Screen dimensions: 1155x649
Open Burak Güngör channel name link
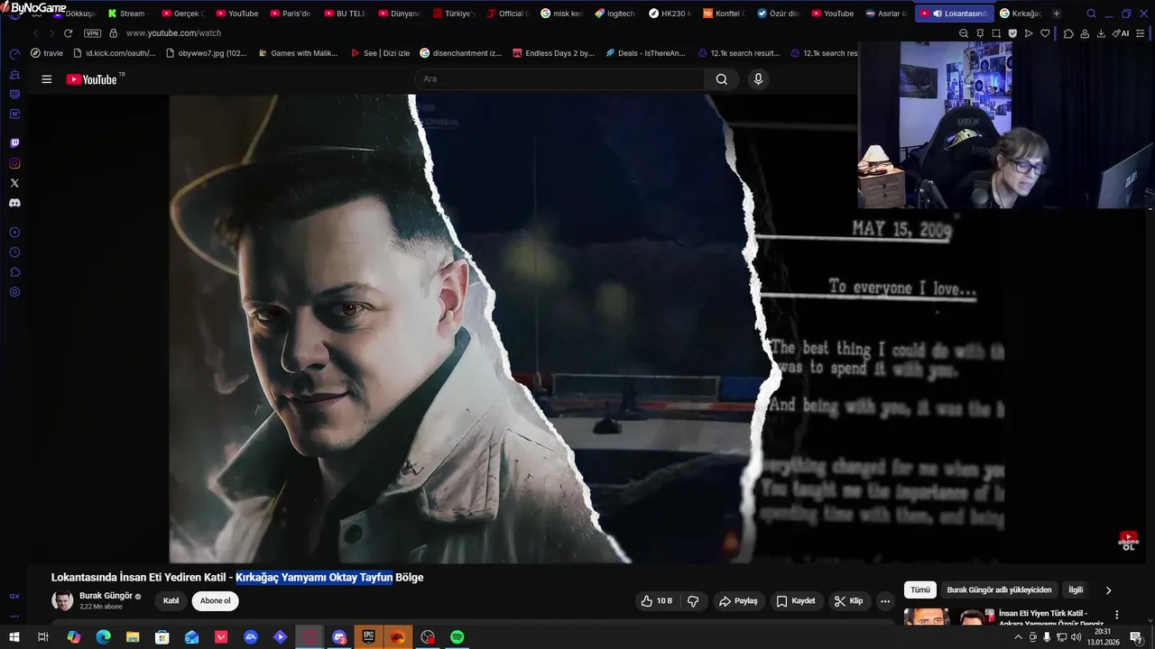[x=106, y=596]
